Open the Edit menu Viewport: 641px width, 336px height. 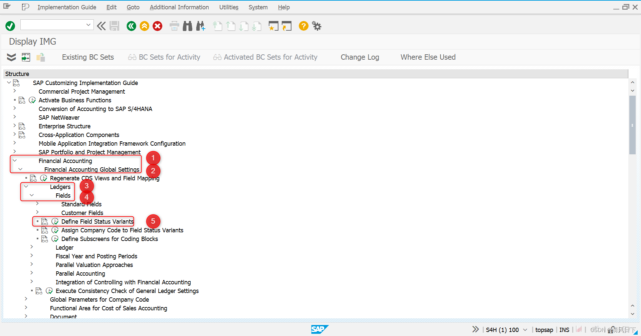(112, 7)
